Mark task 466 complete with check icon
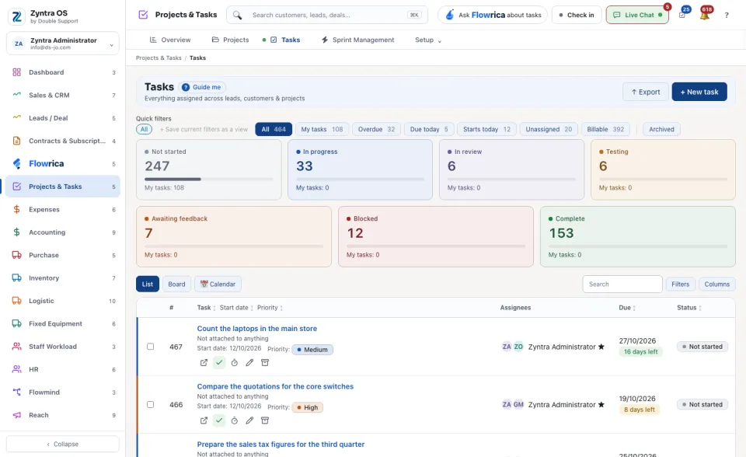The image size is (746, 457). click(x=219, y=420)
